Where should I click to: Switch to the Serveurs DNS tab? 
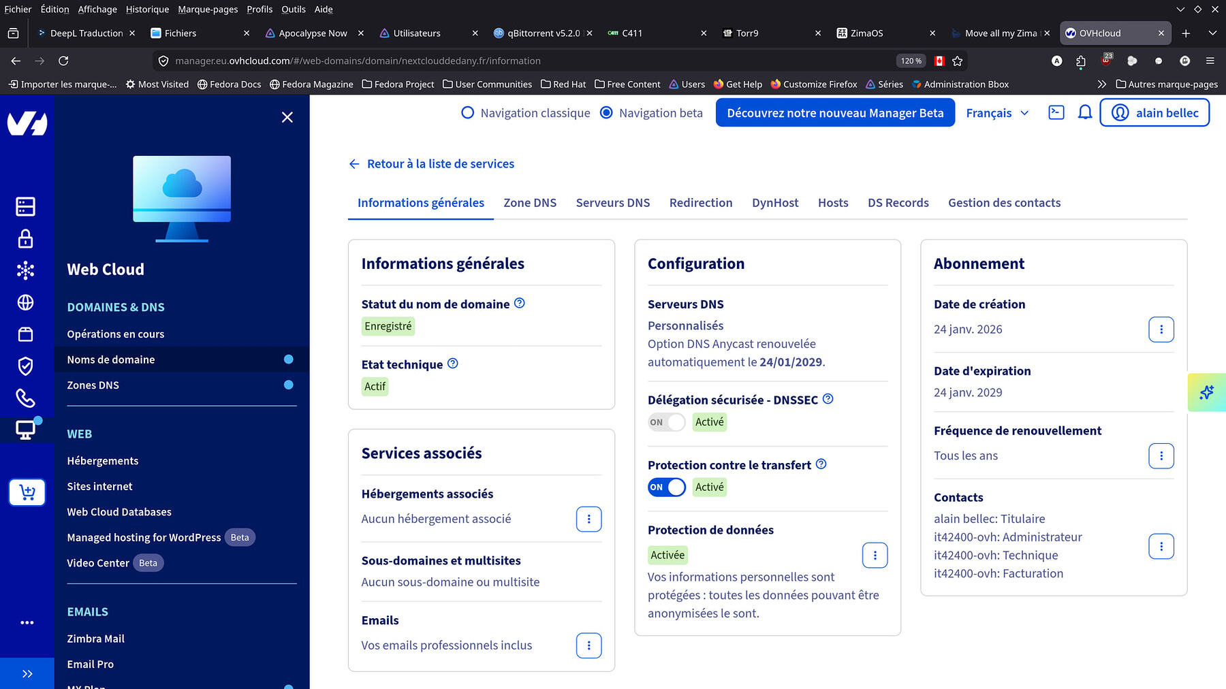[613, 203]
